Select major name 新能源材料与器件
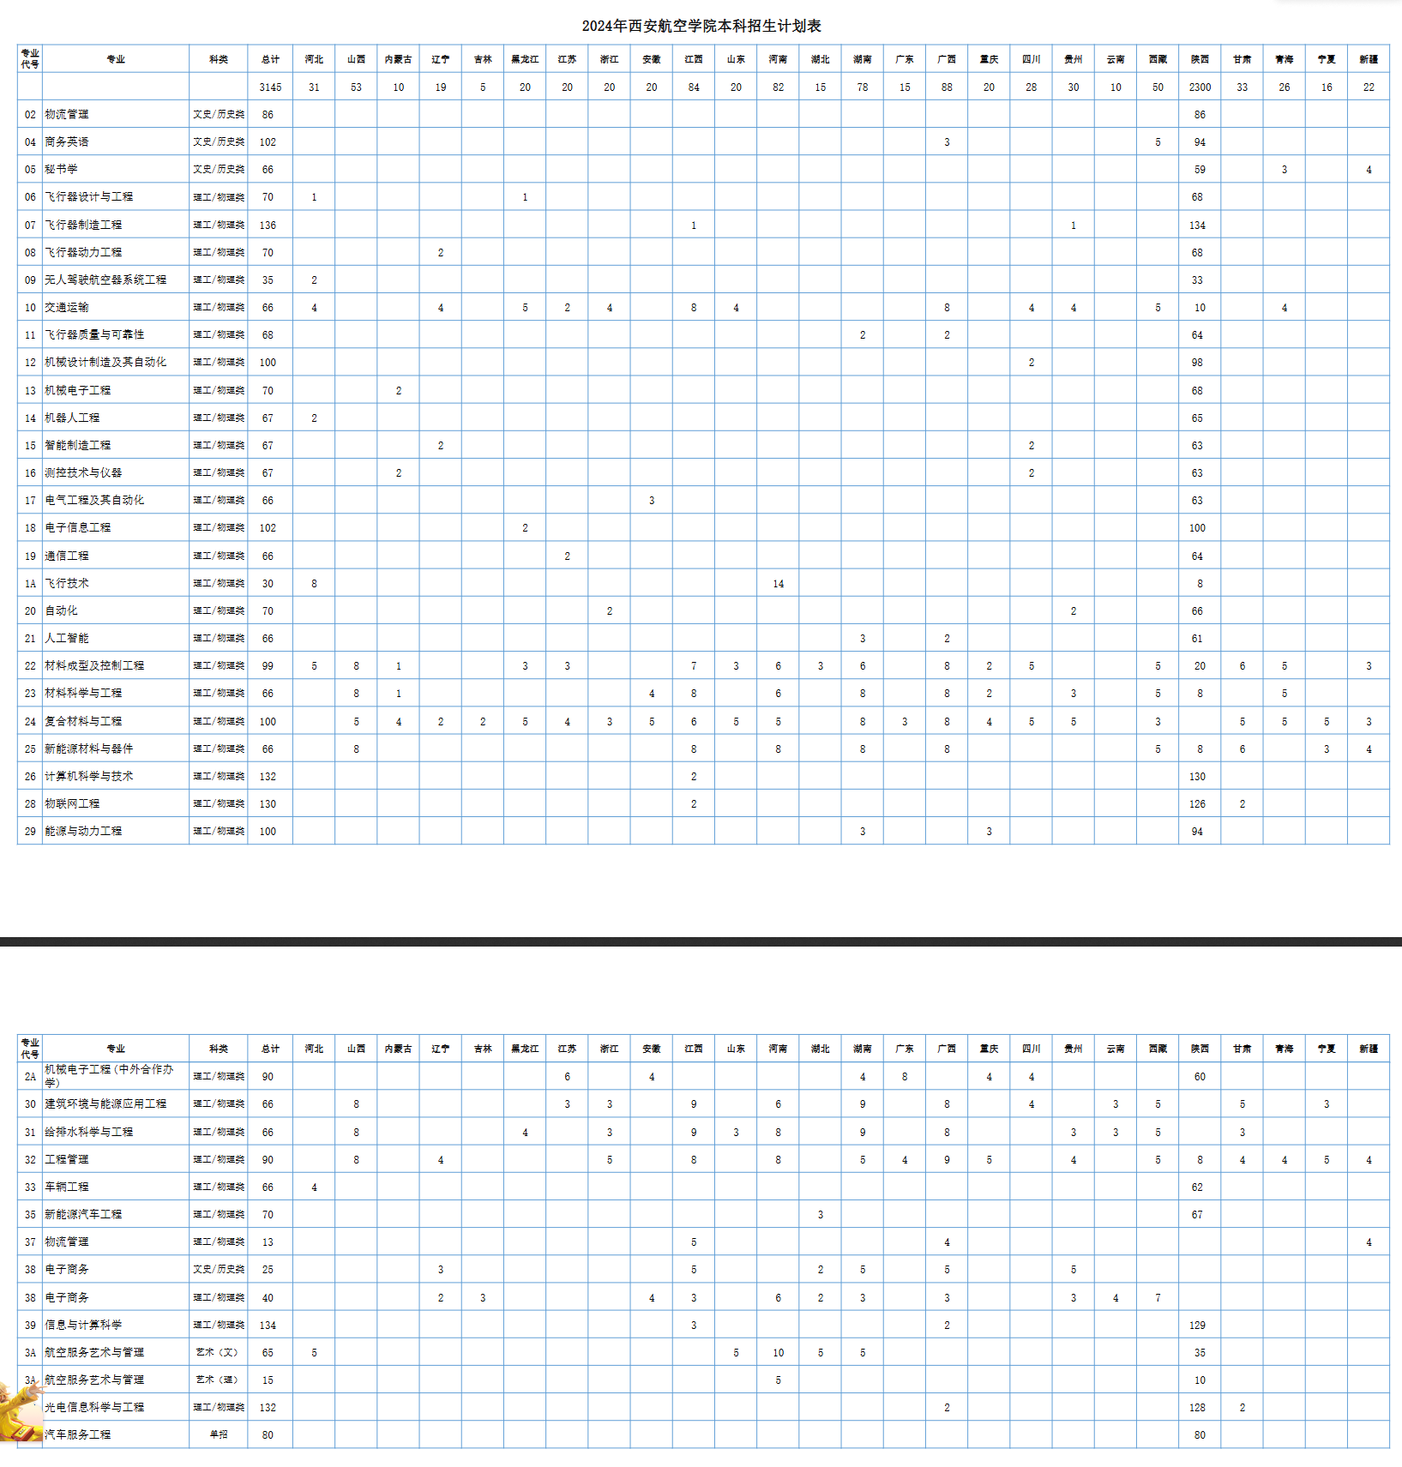The width and height of the screenshot is (1402, 1467). [x=89, y=749]
